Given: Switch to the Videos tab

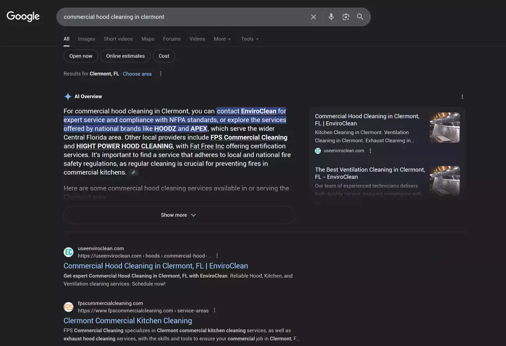Looking at the screenshot, I should tap(197, 39).
